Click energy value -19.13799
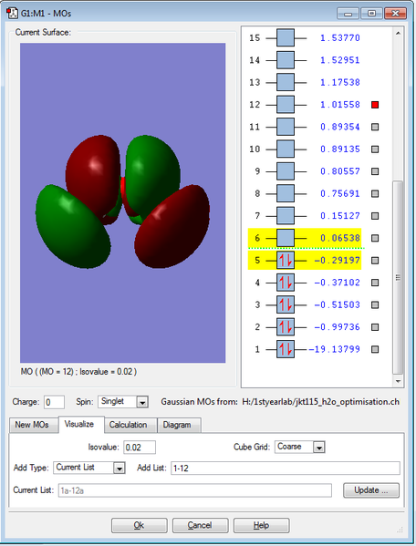This screenshot has width=416, height=546. (335, 349)
